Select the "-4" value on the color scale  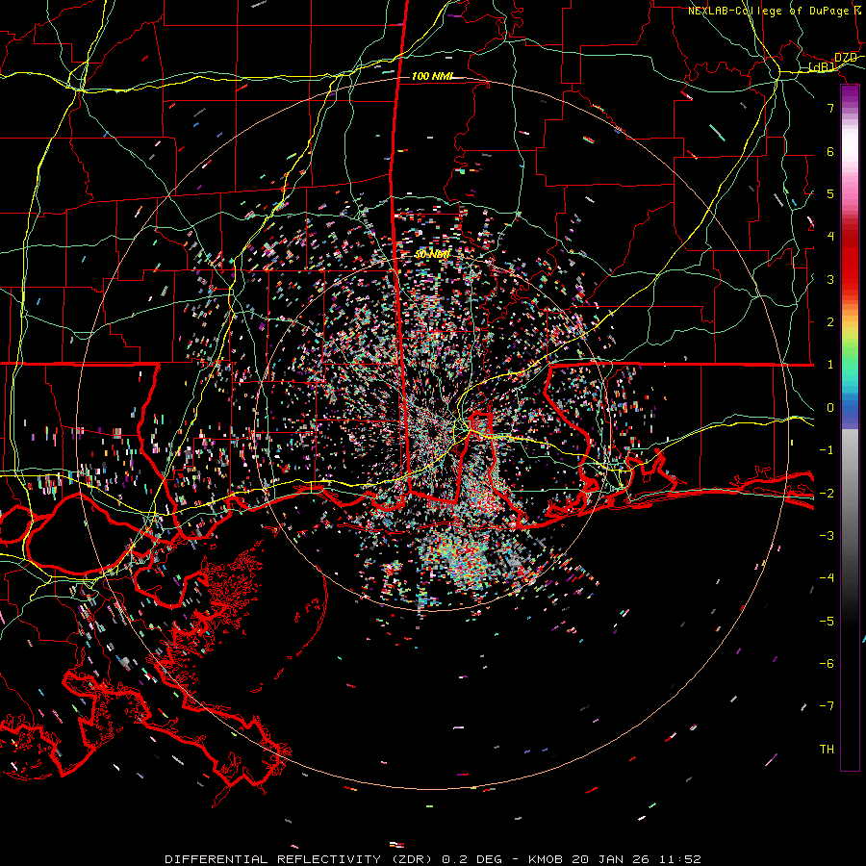coord(827,578)
